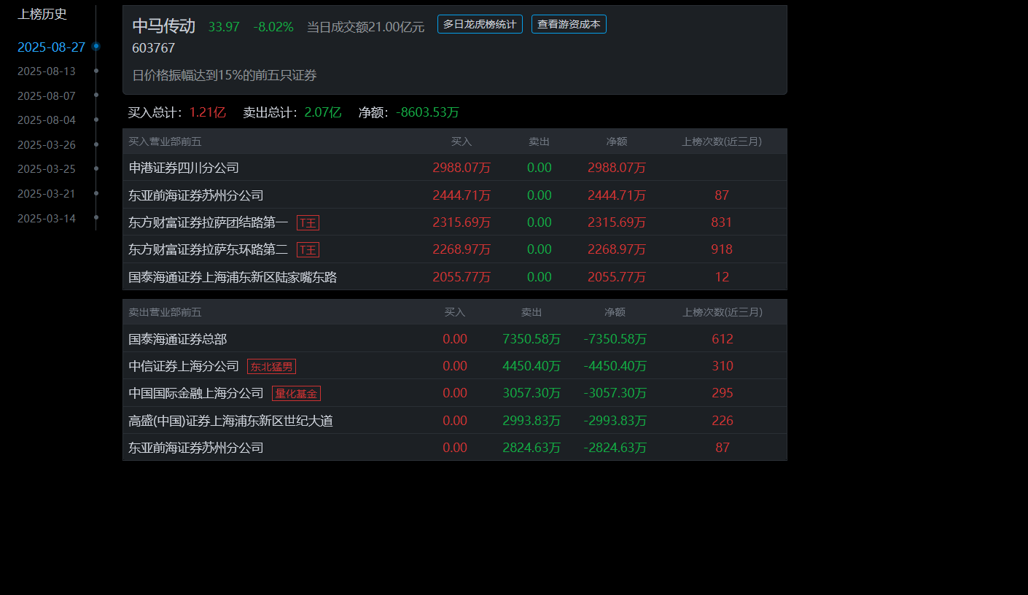Click the 上榜次数(近三月) header in buy table

[x=722, y=141]
